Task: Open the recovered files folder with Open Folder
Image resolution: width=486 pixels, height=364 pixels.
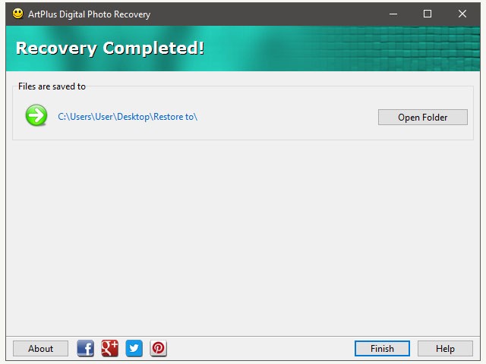Action: point(422,117)
